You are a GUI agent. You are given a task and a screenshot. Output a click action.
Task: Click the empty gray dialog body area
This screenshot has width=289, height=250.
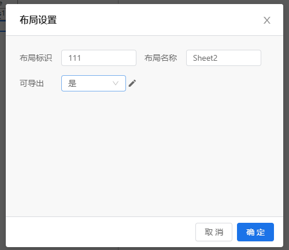pyautogui.click(x=144, y=155)
